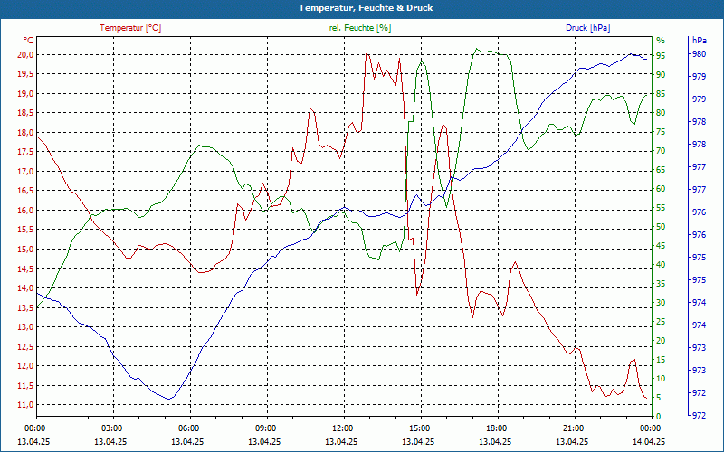The width and height of the screenshot is (724, 452).
Task: Pick the '13,0' temperature tick label
Action: (x=25, y=327)
